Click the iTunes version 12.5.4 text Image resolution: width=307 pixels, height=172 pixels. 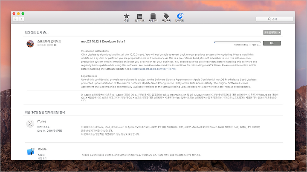tap(43, 127)
